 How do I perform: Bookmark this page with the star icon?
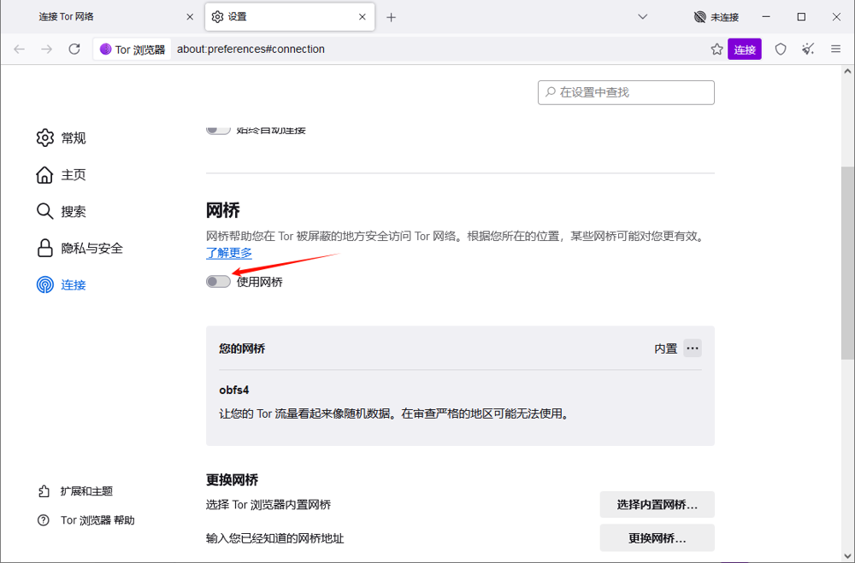coord(716,50)
